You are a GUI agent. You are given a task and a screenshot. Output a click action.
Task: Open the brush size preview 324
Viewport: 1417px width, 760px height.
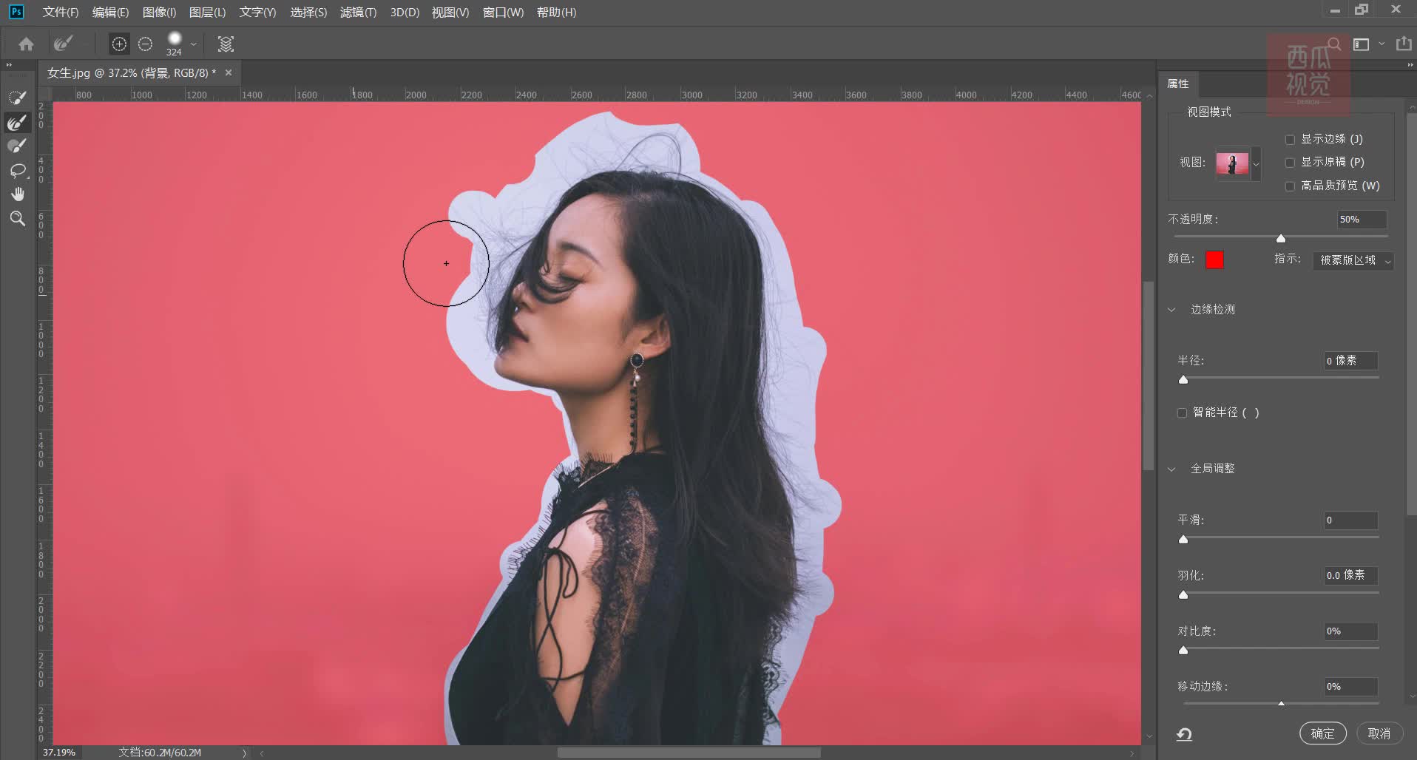pos(175,44)
